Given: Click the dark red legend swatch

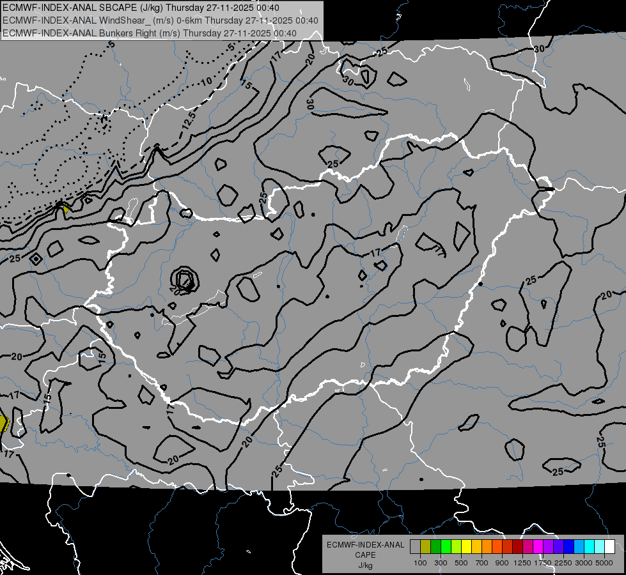Looking at the screenshot, I should pos(517,546).
